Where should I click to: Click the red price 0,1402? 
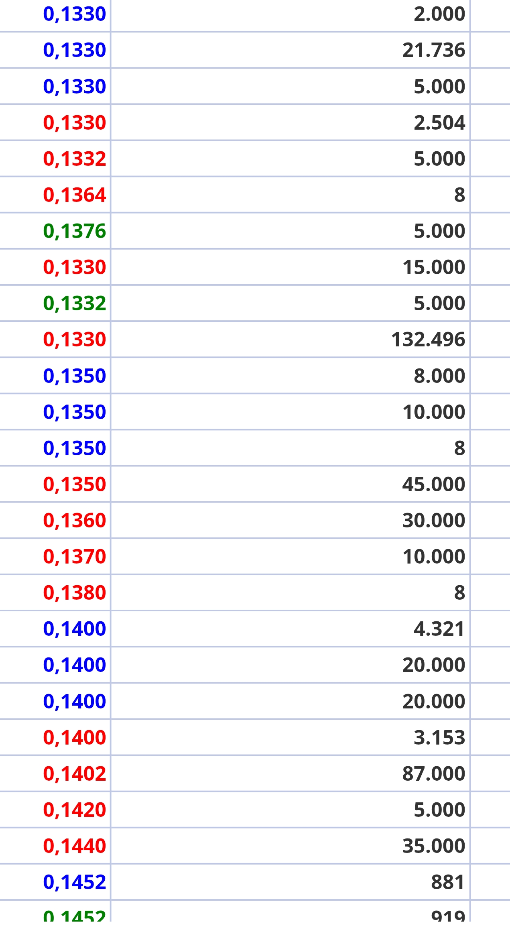pyautogui.click(x=75, y=774)
